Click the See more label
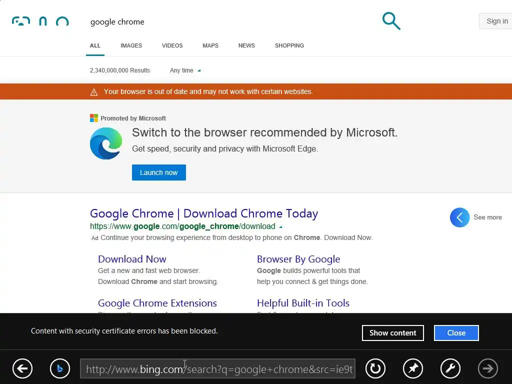The height and width of the screenshot is (384, 512). [487, 217]
